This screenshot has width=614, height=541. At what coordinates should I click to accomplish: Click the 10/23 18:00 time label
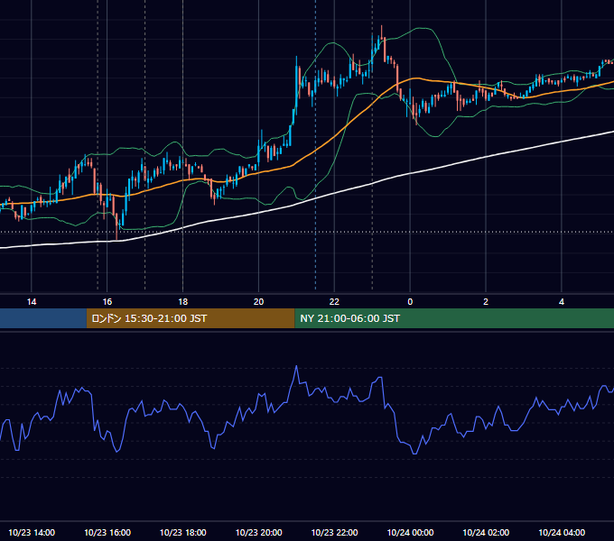tap(183, 532)
